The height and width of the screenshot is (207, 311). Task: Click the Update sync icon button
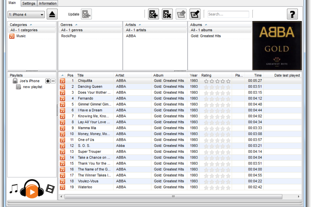(86, 14)
